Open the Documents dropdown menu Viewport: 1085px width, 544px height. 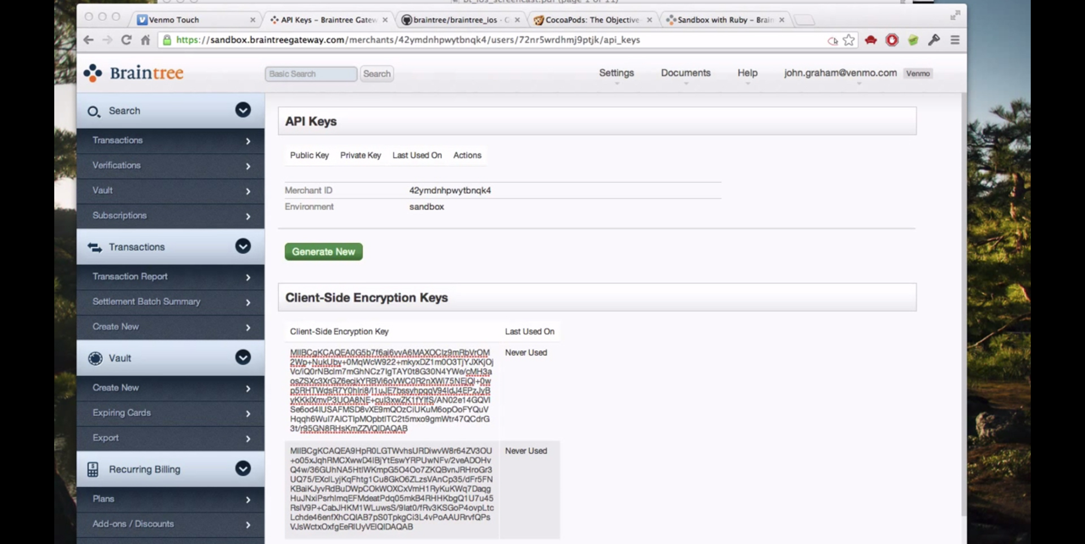[685, 73]
